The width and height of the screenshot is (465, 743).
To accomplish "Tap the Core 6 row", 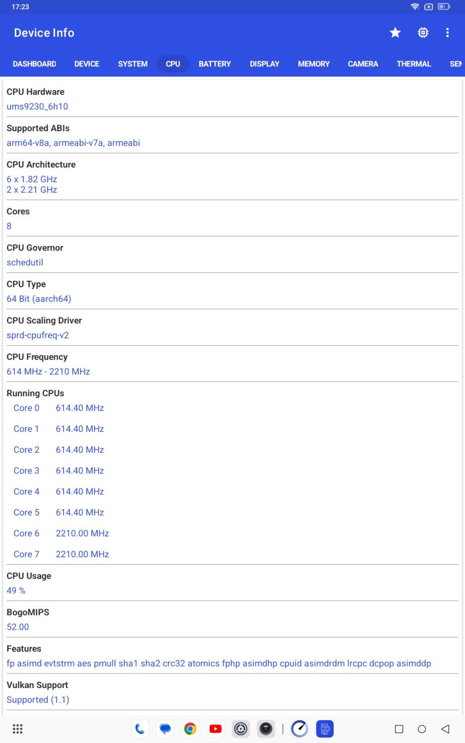I will click(61, 533).
